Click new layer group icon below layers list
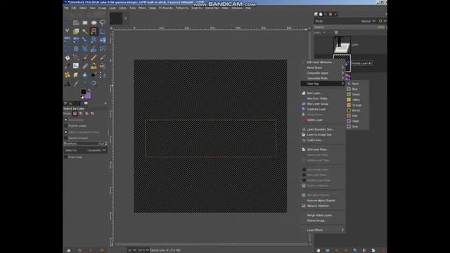The width and height of the screenshot is (450, 253). [328, 250]
